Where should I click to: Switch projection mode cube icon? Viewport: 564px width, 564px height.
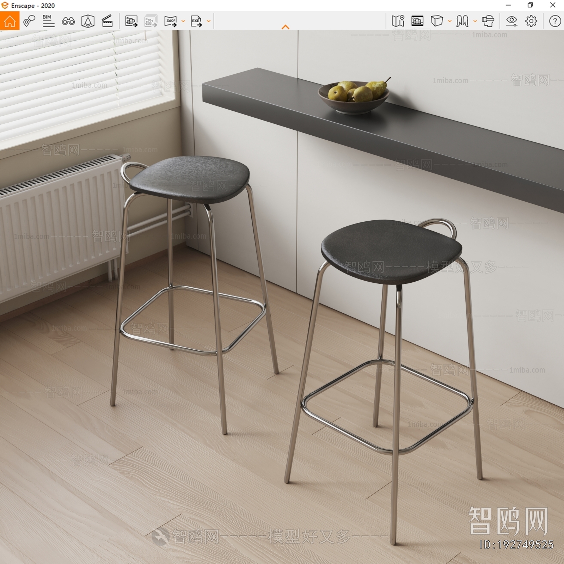click(x=437, y=21)
